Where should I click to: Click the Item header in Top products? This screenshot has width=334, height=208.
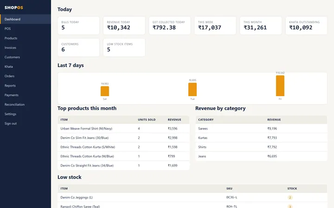pos(64,120)
